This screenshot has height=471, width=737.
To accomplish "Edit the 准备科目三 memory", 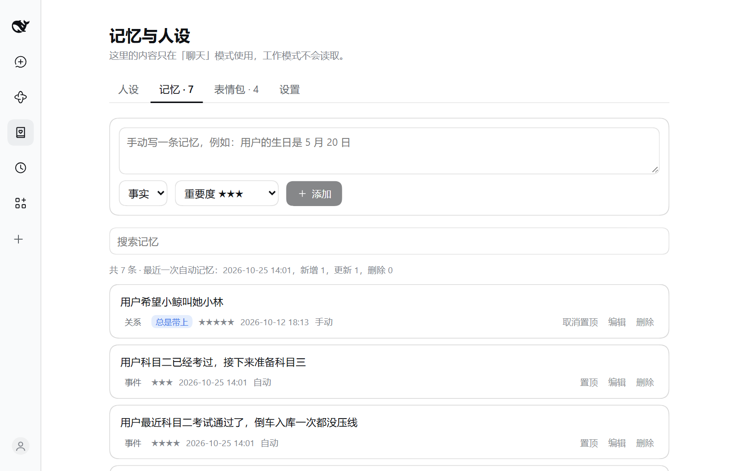I will tap(617, 383).
